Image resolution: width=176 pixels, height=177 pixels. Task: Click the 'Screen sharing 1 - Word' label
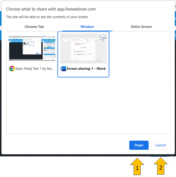click(86, 69)
